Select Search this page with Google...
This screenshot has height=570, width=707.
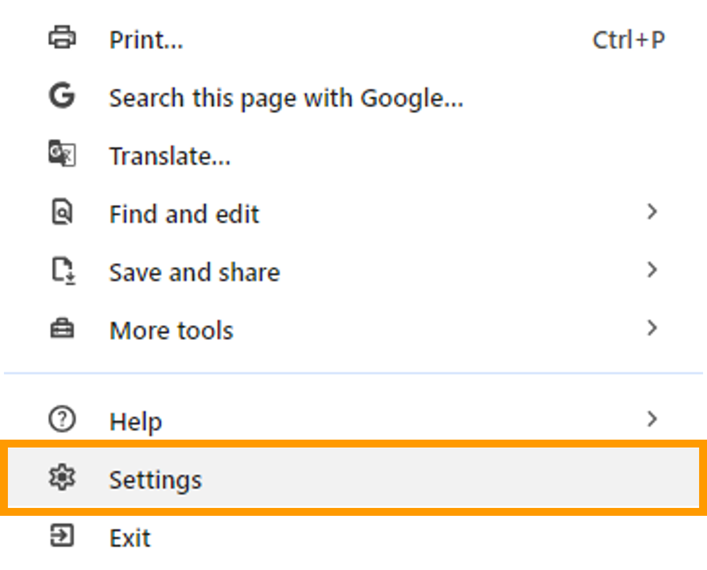286,98
